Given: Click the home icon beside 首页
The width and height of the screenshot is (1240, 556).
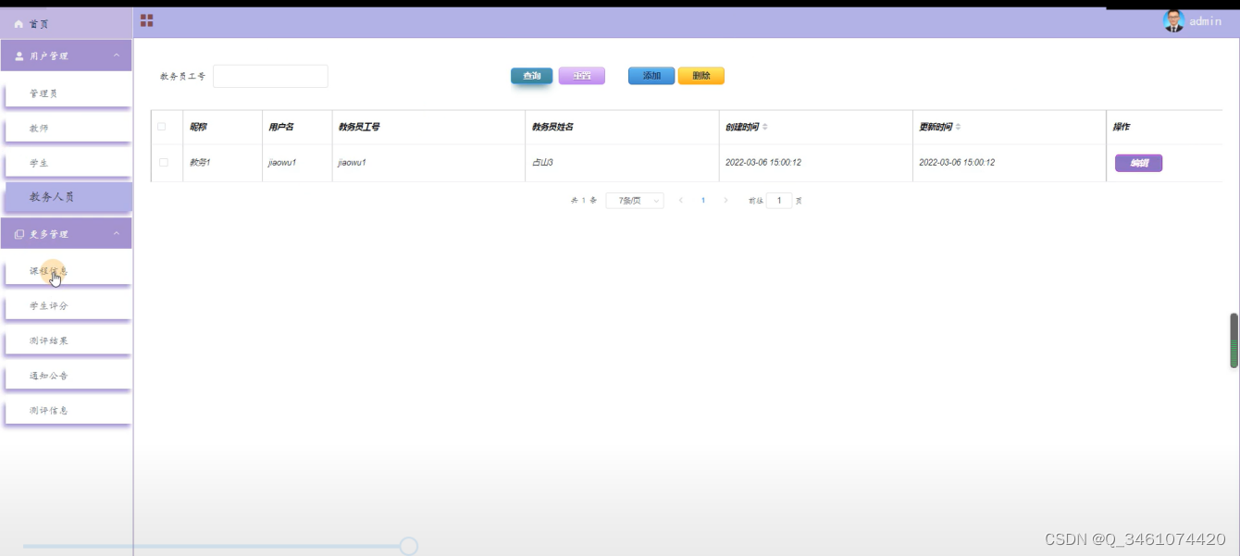Looking at the screenshot, I should [19, 24].
